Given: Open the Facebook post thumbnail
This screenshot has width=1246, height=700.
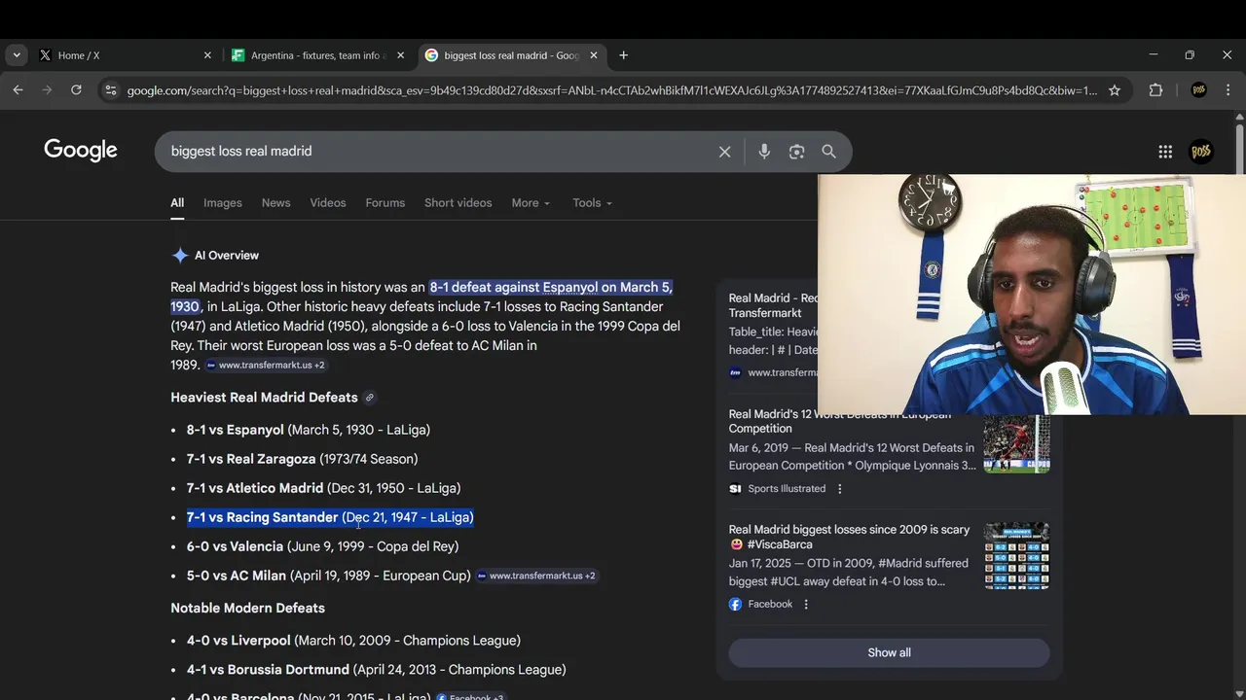Looking at the screenshot, I should [1016, 556].
